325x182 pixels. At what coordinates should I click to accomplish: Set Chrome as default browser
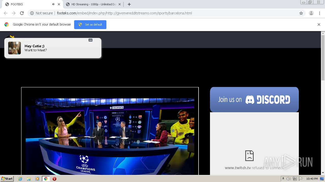click(90, 25)
